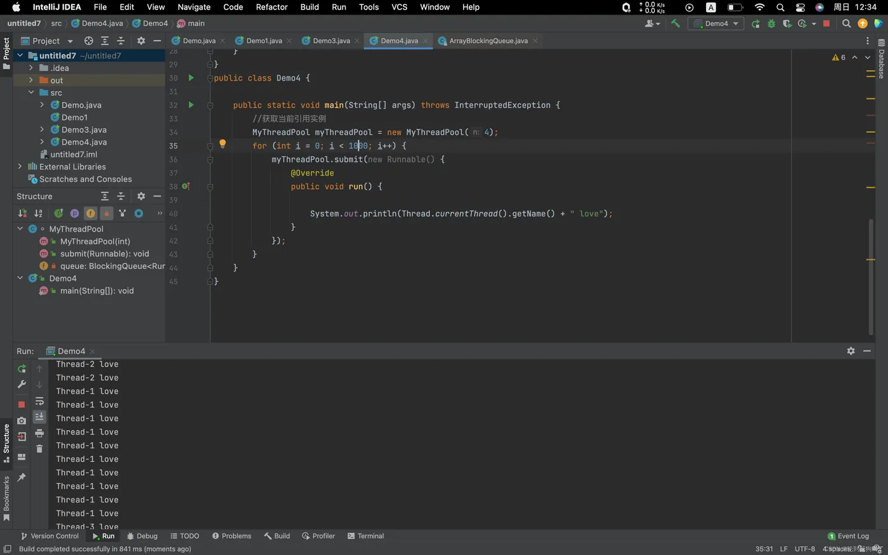Image resolution: width=888 pixels, height=555 pixels.
Task: Click run gutter arrow beside class Demo4
Action: pos(191,78)
